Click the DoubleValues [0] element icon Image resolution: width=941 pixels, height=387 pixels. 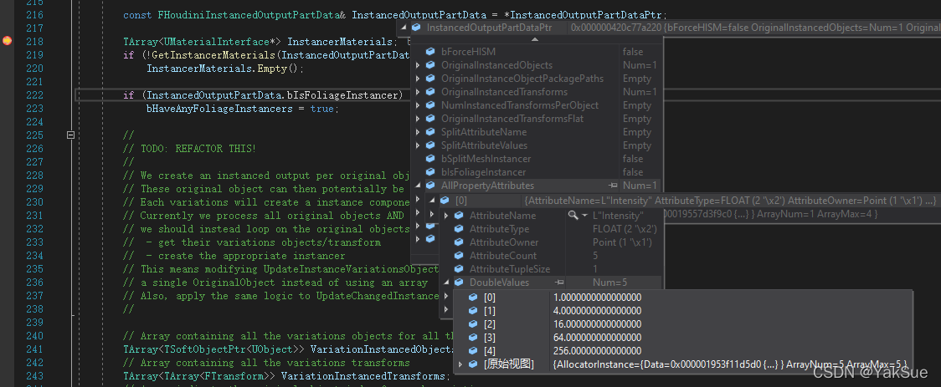click(473, 297)
